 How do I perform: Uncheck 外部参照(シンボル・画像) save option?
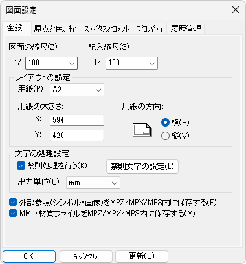coord(13,202)
